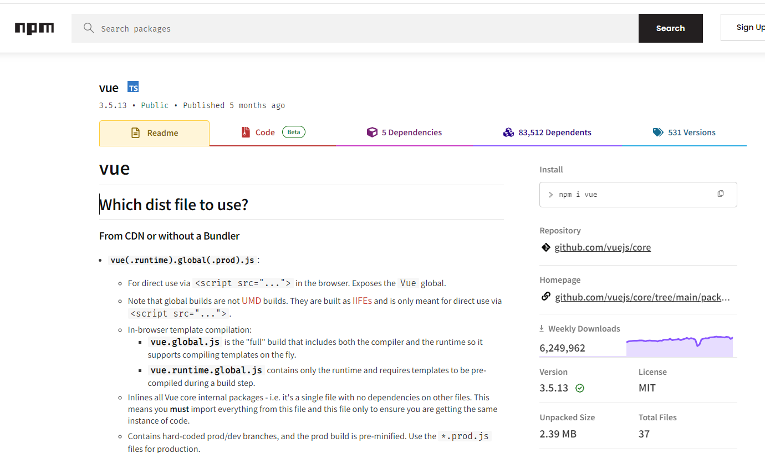Click the npm logo

34,28
